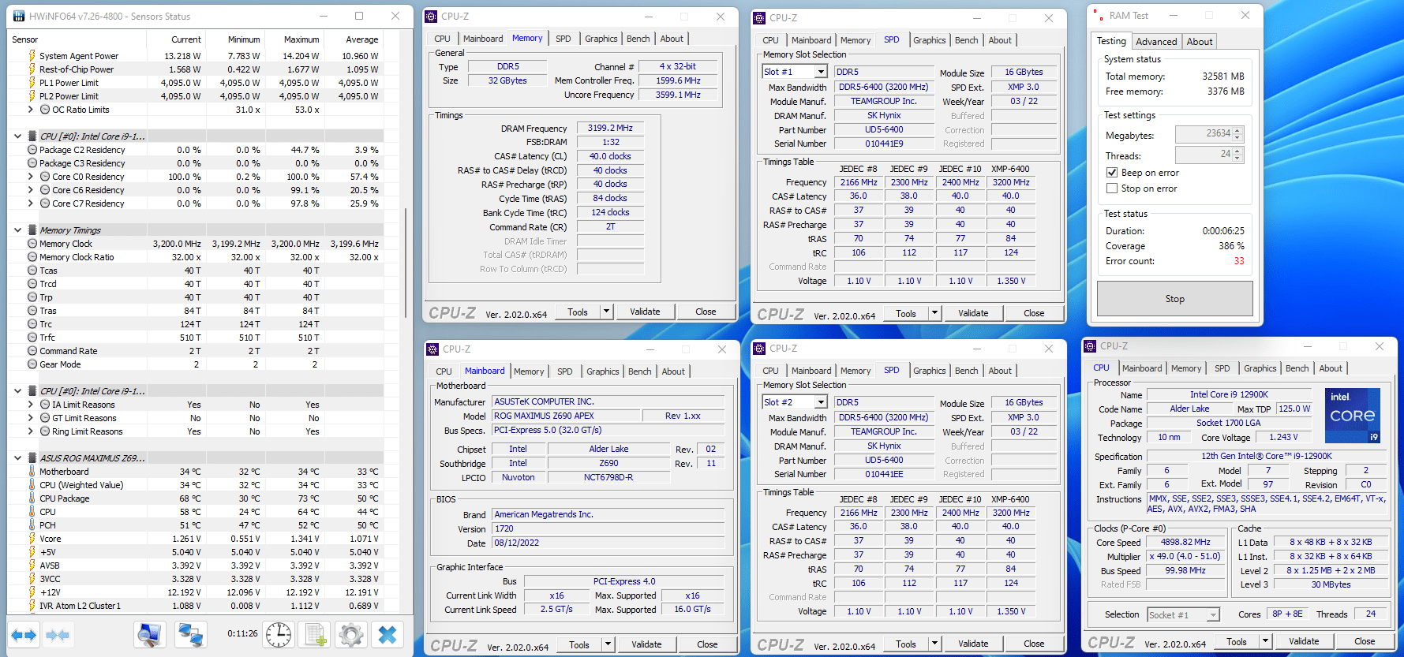Click Close in SPD window serial 010441EE
The image size is (1404, 657).
[1034, 644]
